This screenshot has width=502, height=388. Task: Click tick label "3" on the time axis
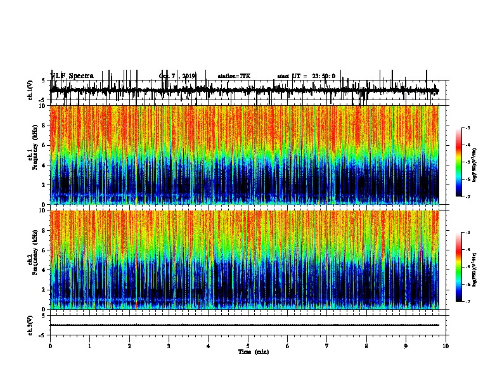pyautogui.click(x=169, y=346)
